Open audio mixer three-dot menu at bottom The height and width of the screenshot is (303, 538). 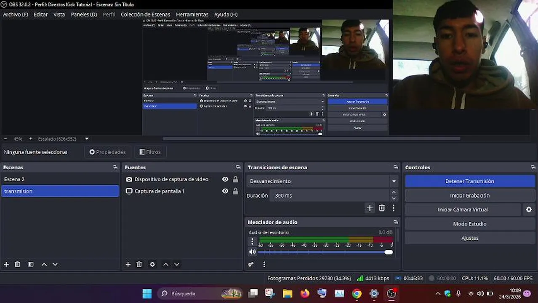pos(264,264)
